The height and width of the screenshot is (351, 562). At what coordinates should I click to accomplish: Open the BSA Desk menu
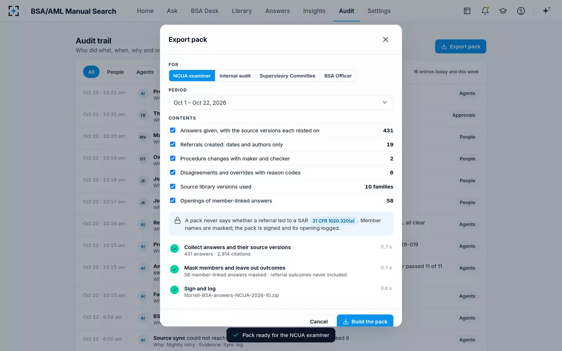coord(205,11)
